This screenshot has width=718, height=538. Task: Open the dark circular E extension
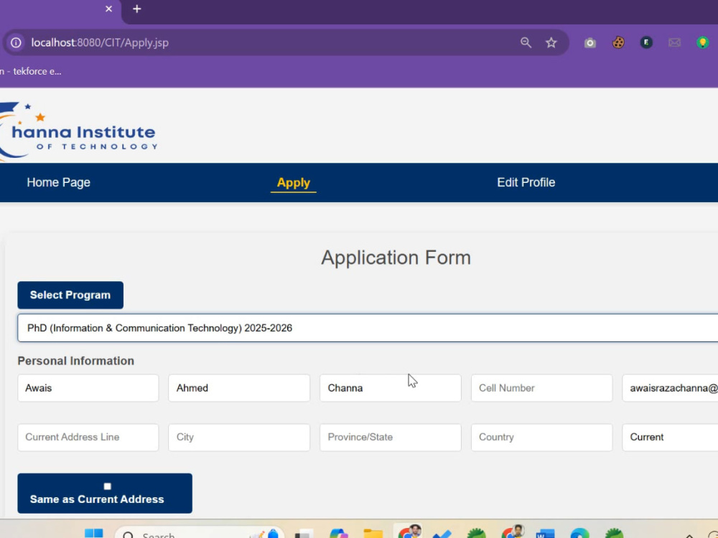[x=646, y=42]
